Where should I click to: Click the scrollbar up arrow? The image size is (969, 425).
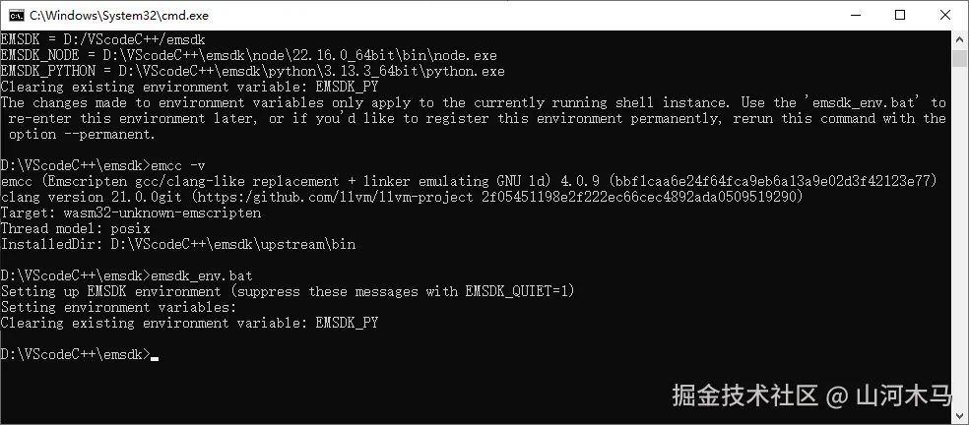point(959,38)
